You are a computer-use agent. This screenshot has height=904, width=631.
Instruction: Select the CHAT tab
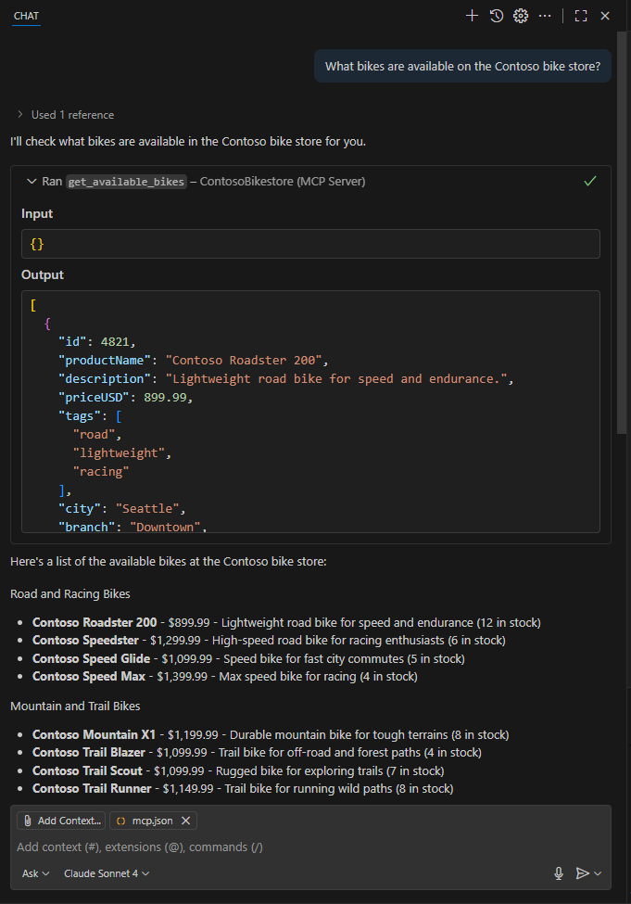(26, 16)
